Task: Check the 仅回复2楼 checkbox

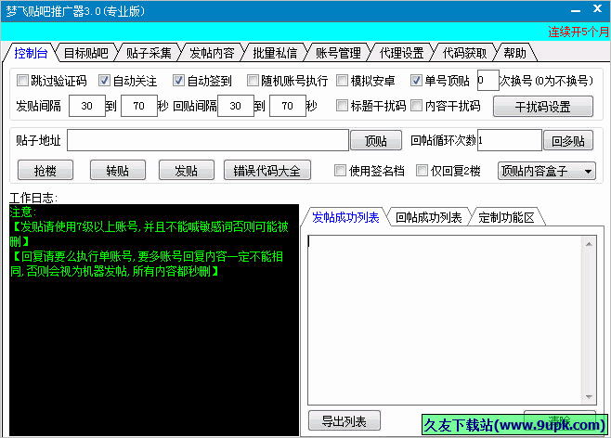Action: click(422, 171)
